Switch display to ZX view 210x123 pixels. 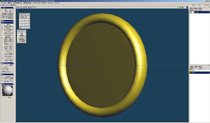[x=8, y=78]
